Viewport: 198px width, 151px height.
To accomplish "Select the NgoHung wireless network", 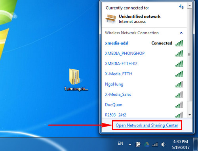I will [x=144, y=84].
